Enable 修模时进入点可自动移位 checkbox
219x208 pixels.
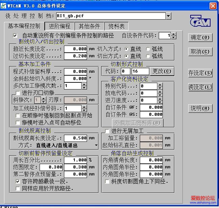coord(18,123)
